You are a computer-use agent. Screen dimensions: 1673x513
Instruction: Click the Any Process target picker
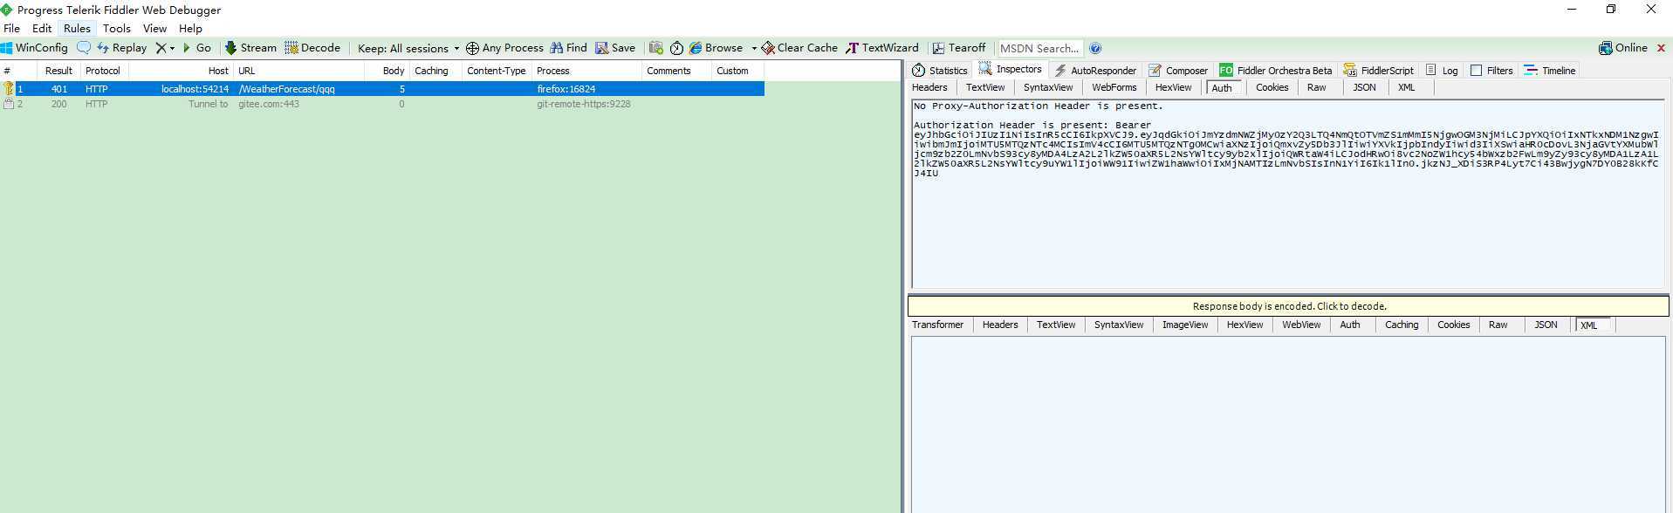coord(504,48)
